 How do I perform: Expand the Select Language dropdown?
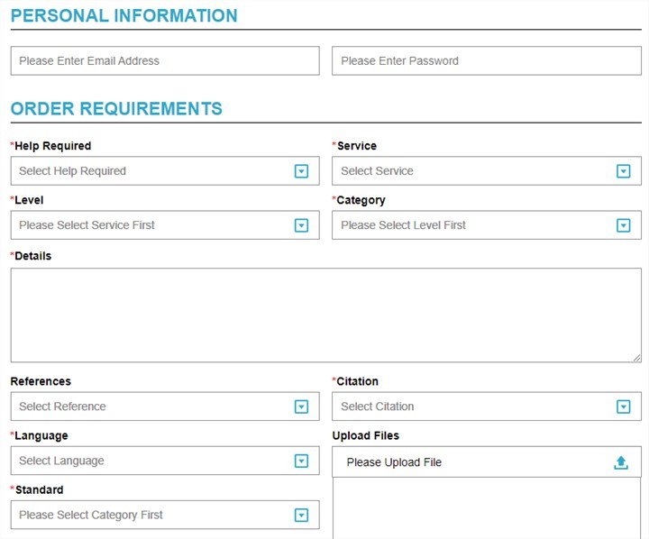click(165, 461)
